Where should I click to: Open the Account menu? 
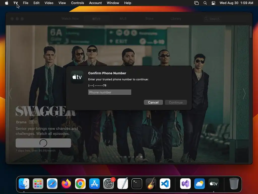95,3
